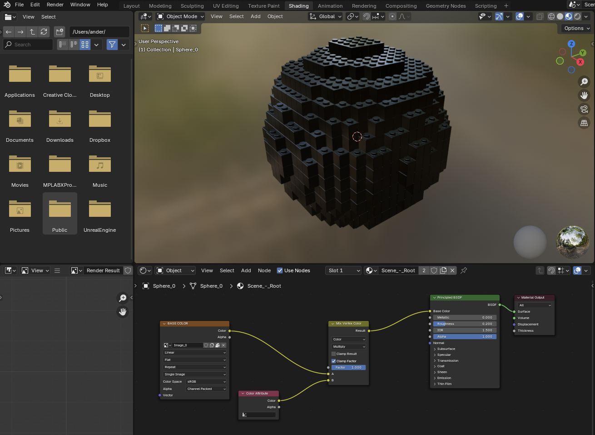
Task: Disable the Use Nodes checkbox
Action: (x=280, y=270)
